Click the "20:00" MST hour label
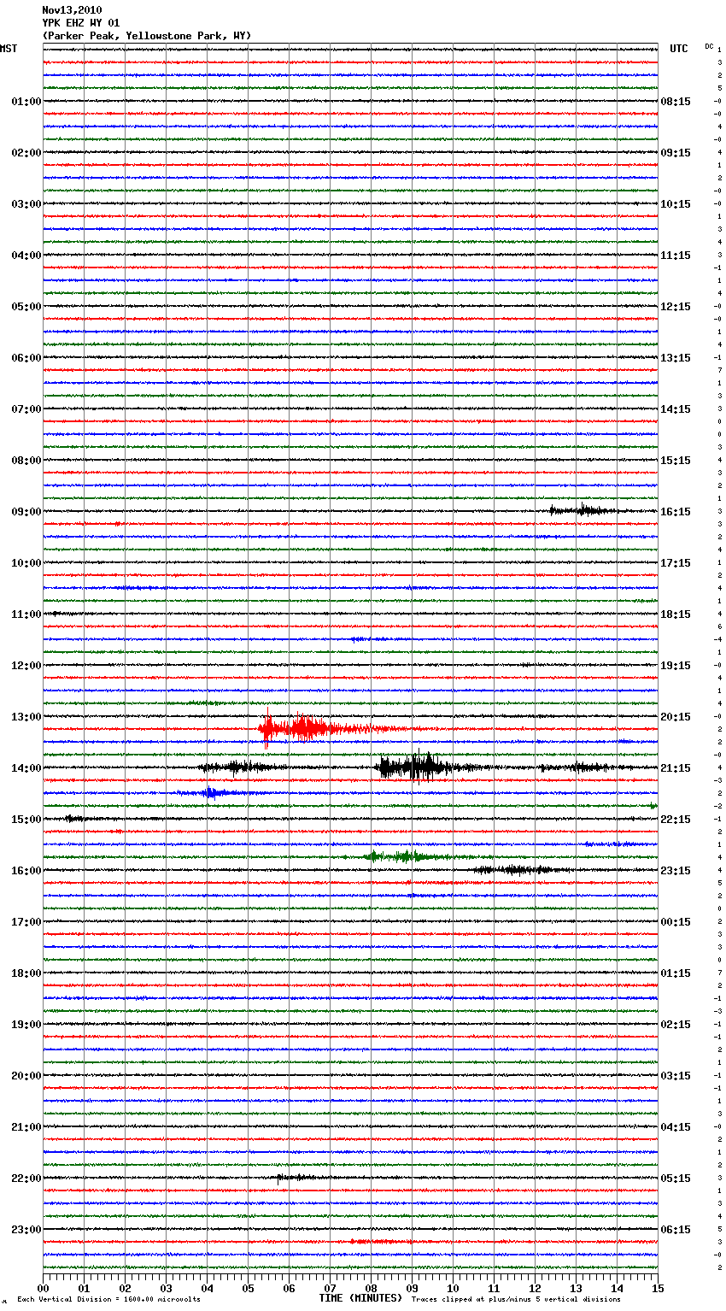 [26, 1076]
